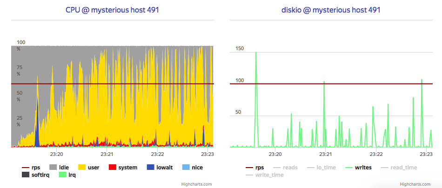The width and height of the screenshot is (442, 188).
Task: Click 150 y-axis label on diskio chart
Action: click(x=240, y=49)
